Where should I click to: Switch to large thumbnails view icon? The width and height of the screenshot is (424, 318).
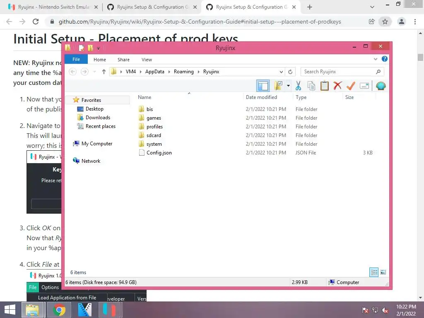pos(383,272)
